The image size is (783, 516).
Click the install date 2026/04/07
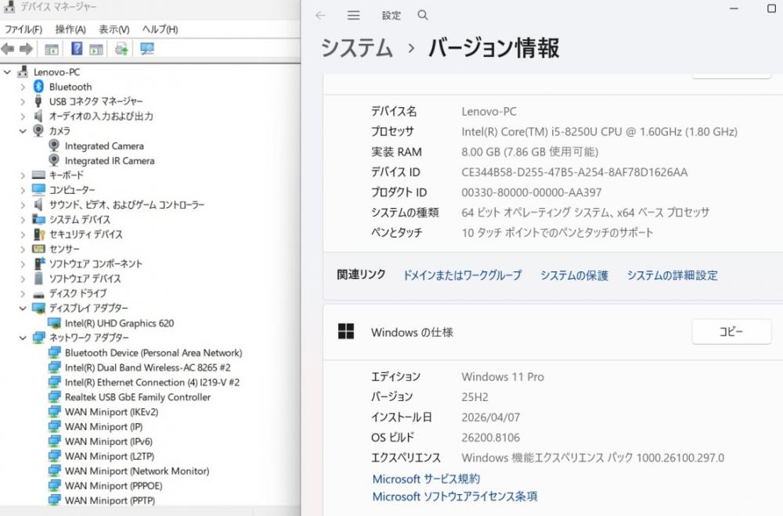[490, 417]
